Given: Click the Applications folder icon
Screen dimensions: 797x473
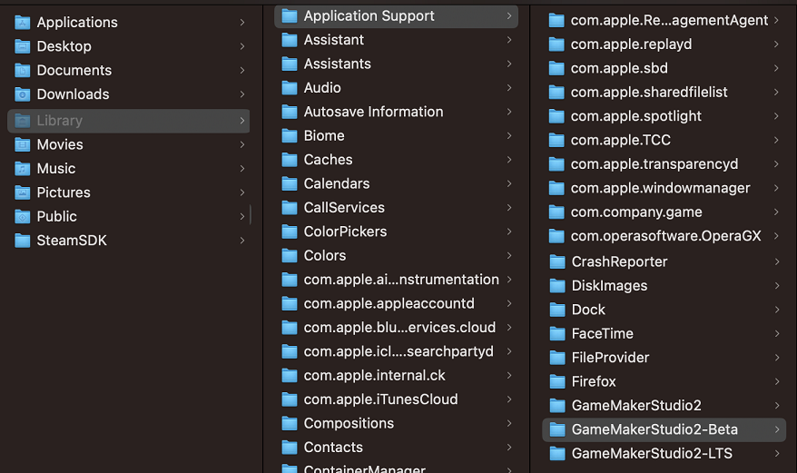Looking at the screenshot, I should (x=23, y=23).
